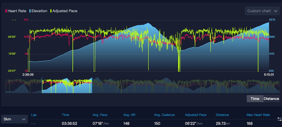The width and height of the screenshot is (282, 127).
Task: Select the Avg. HR column header
Action: tap(129, 115)
